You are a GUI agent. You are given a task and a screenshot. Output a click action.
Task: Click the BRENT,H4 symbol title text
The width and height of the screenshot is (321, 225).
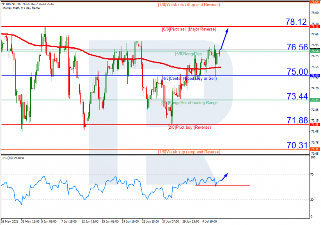pos(14,4)
